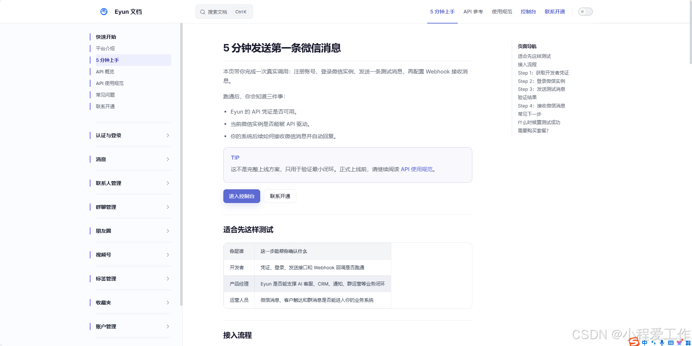
Task: Jump to 验证结果 in page navigation
Action: pos(527,97)
